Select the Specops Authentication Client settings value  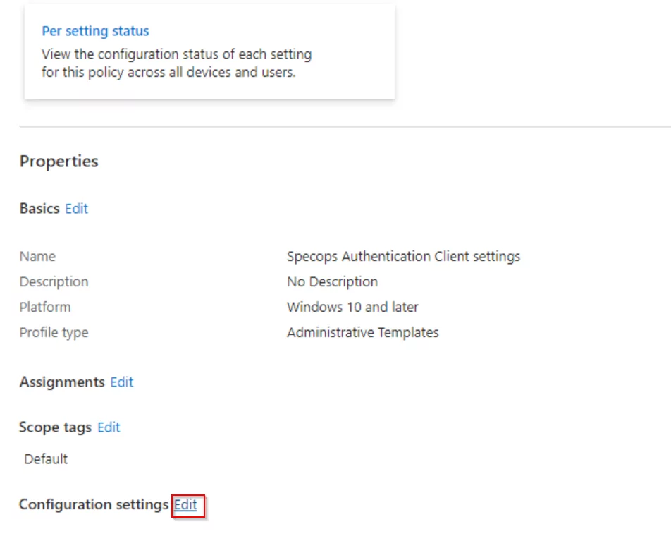coord(404,256)
